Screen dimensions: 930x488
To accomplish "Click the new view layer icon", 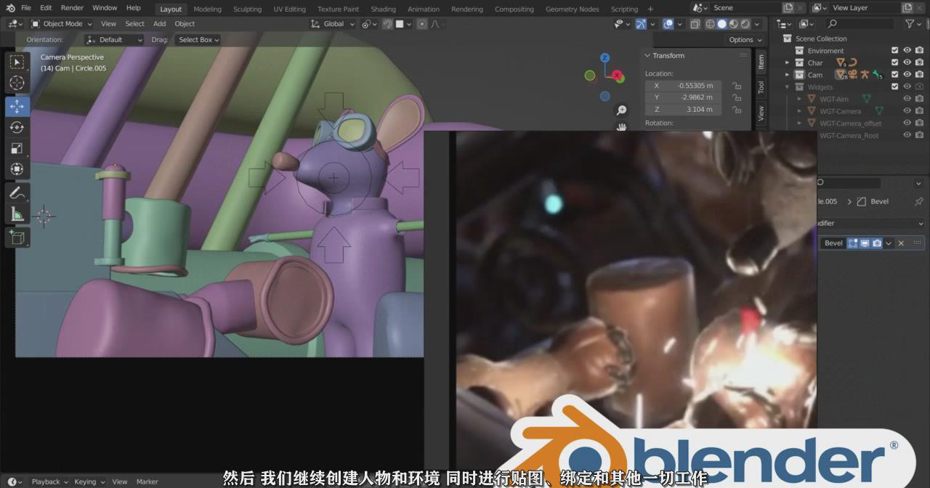I will (x=907, y=8).
